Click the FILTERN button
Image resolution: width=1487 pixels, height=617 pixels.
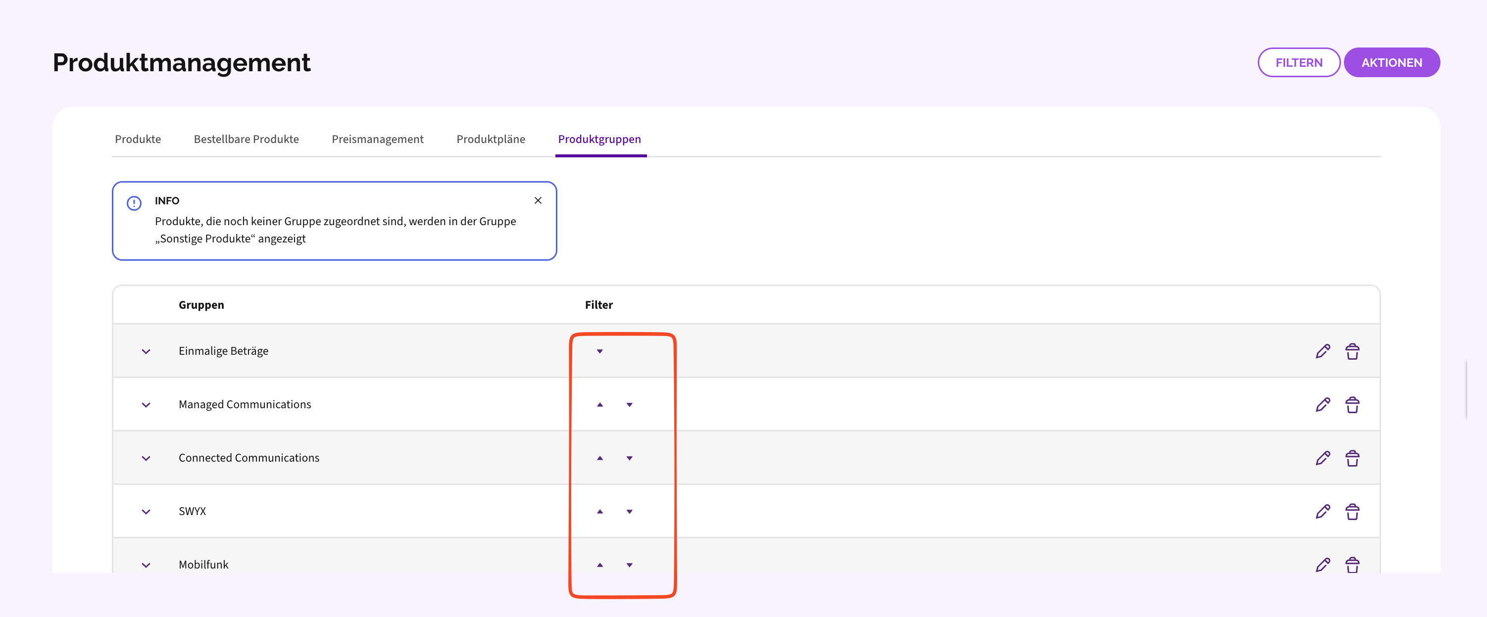pos(1298,62)
